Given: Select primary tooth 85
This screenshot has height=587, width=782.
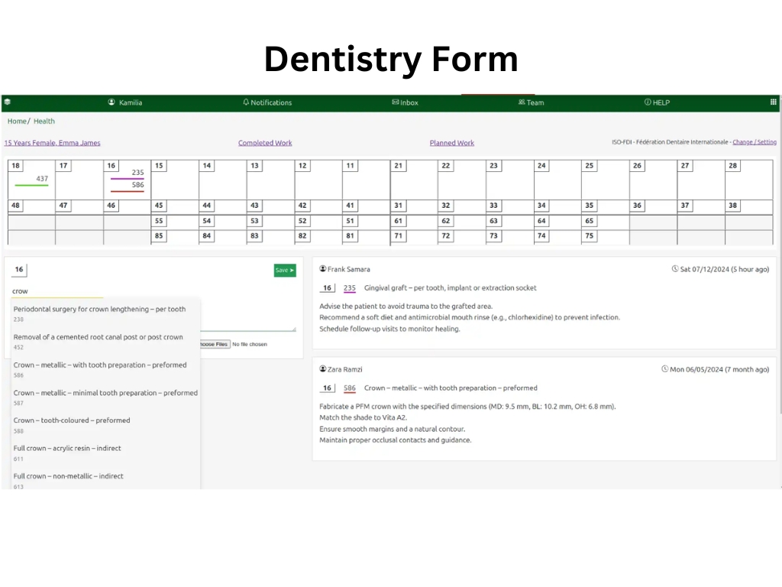Looking at the screenshot, I should (159, 235).
